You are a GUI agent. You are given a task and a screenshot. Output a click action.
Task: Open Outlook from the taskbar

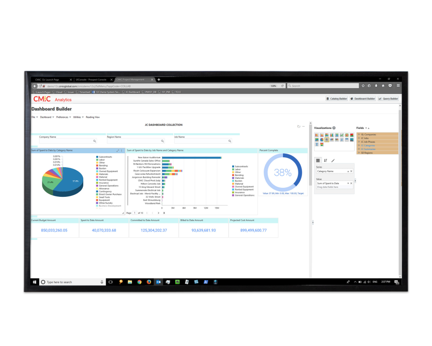coord(158,282)
